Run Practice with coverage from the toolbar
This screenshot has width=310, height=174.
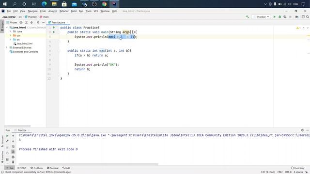click(285, 17)
